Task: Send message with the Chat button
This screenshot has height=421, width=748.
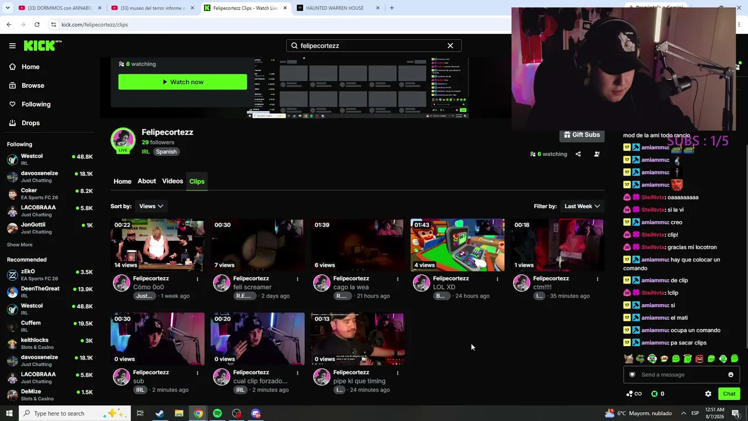Action: 729,394
